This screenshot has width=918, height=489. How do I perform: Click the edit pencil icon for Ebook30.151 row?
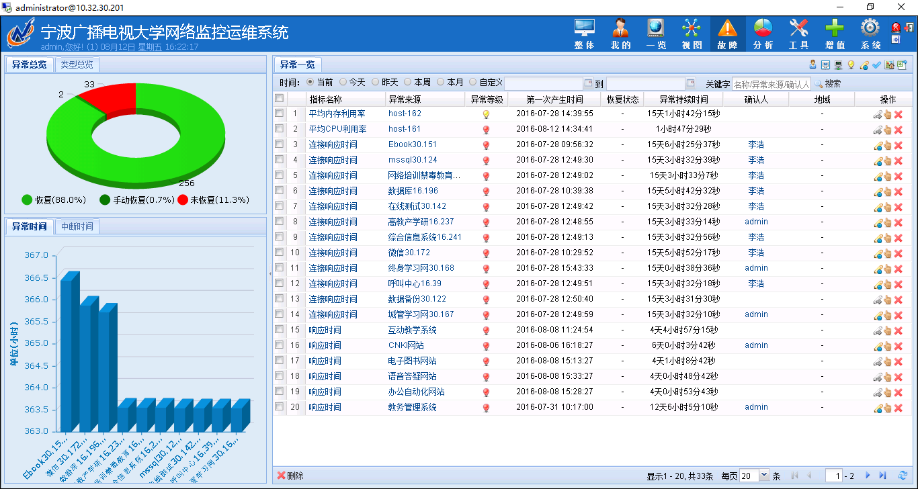click(878, 145)
